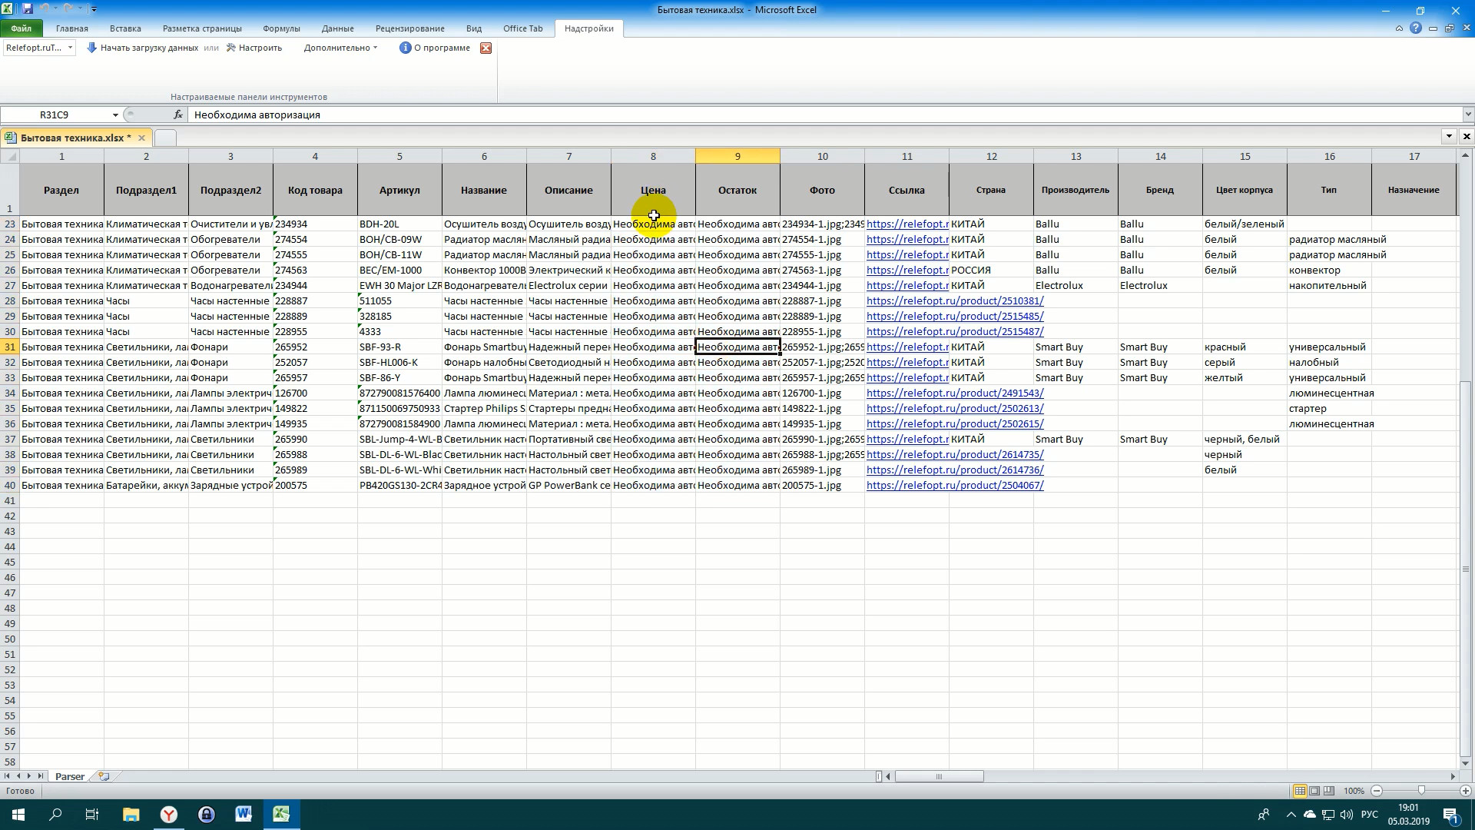
Task: Switch to the Формулы ribbon tab
Action: (281, 28)
